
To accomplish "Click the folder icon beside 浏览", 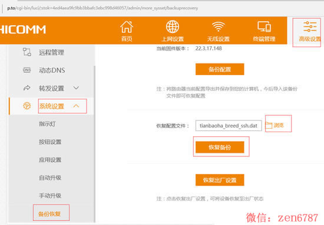I will point(269,125).
